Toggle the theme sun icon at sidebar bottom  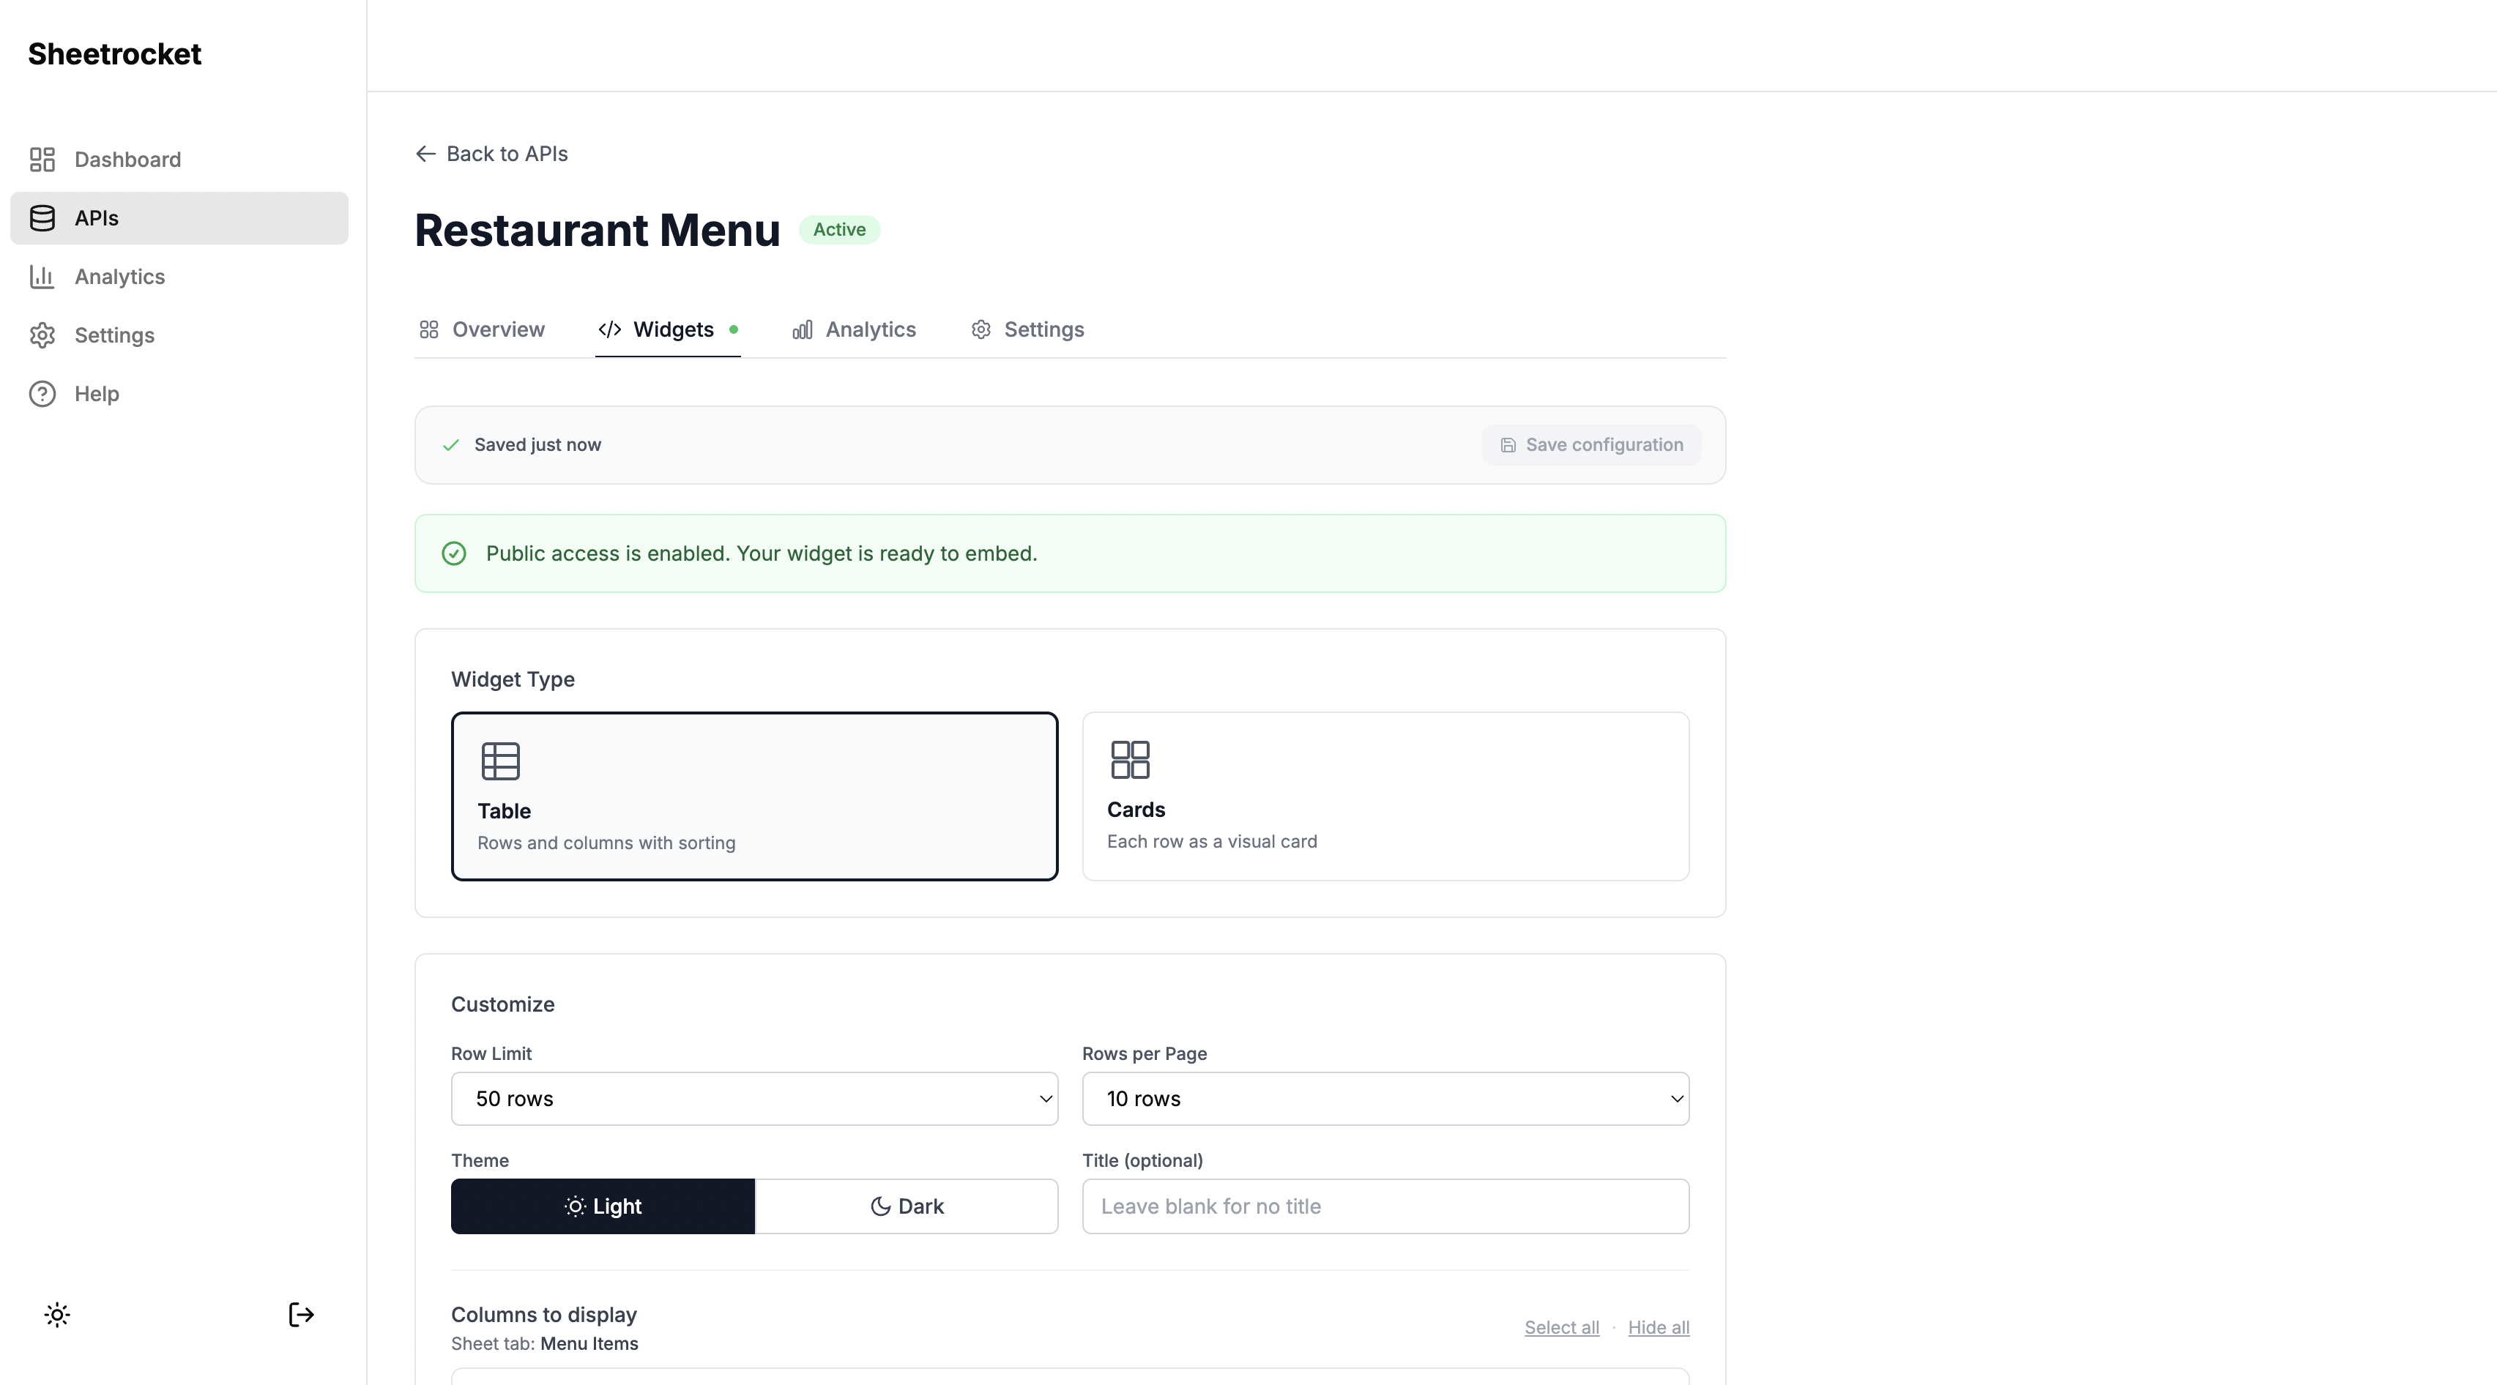coord(56,1314)
